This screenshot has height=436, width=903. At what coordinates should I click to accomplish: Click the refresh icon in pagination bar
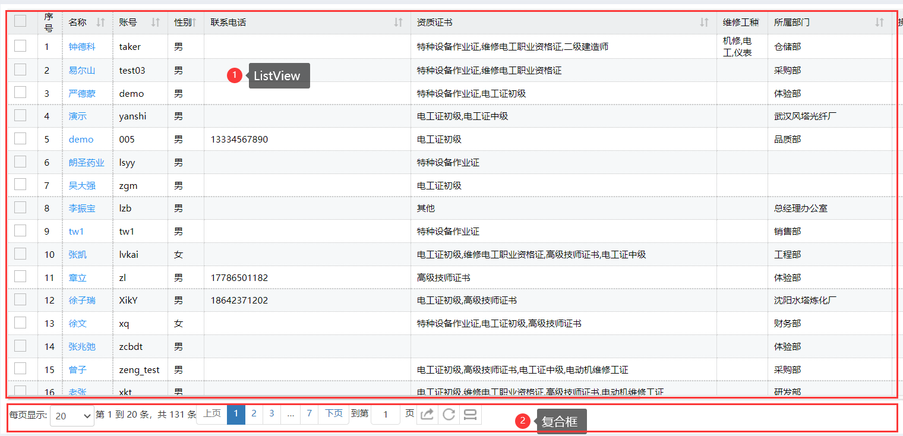pos(449,415)
